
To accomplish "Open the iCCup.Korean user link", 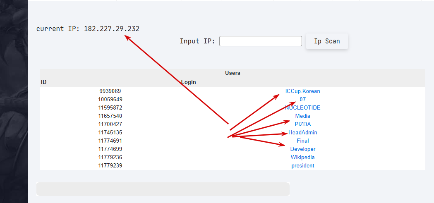I will tap(302, 91).
